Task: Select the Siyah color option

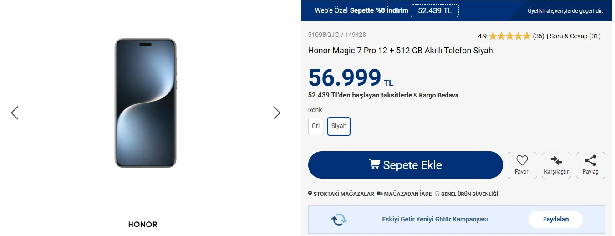Action: pyautogui.click(x=339, y=126)
